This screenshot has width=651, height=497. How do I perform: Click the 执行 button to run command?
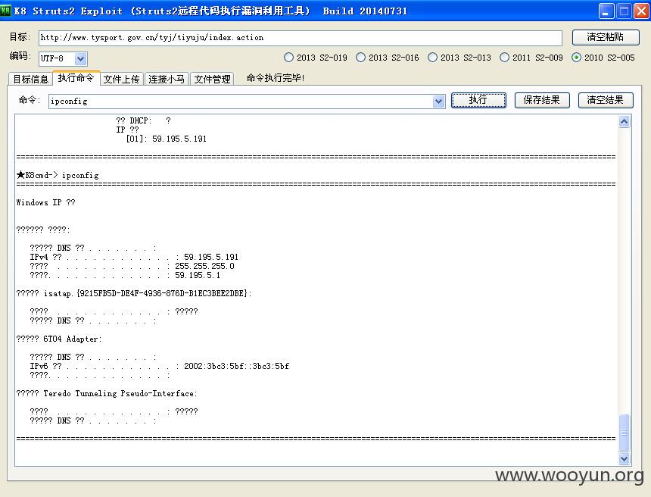click(478, 100)
